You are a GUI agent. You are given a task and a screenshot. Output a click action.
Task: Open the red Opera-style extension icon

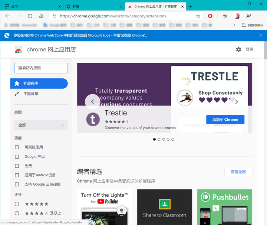[210, 16]
